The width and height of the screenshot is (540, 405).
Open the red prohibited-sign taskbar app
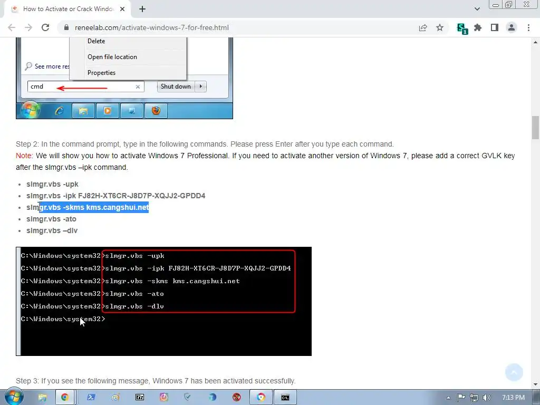pos(237,398)
